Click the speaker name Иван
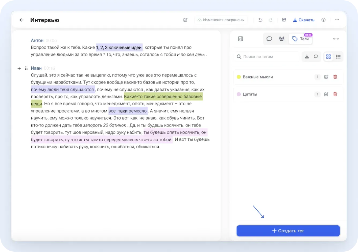Image resolution: width=358 pixels, height=252 pixels. tap(36, 68)
